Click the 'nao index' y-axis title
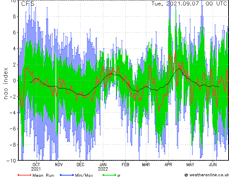Viewport: 229px width, 177px height. point(5,83)
